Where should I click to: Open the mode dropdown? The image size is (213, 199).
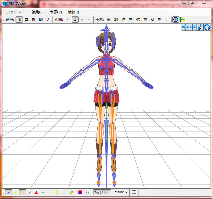[121, 192]
